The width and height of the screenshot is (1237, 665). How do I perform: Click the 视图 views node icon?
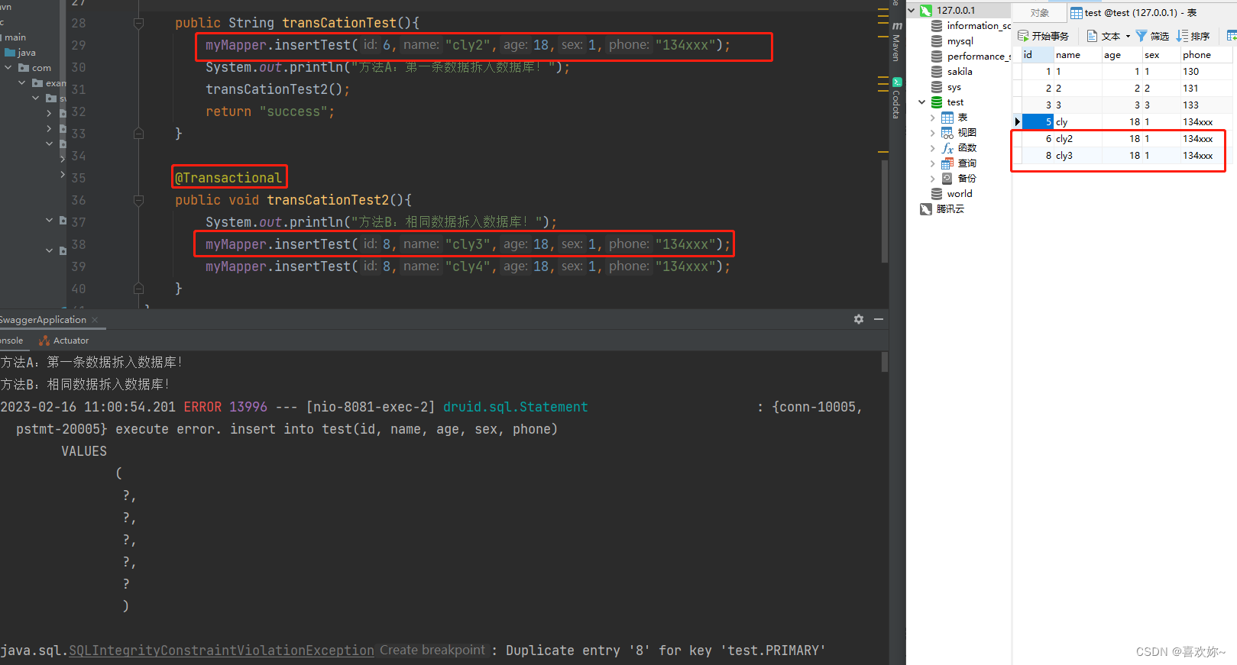pos(947,133)
